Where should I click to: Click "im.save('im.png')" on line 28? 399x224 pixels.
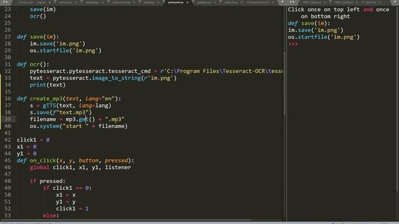click(57, 44)
